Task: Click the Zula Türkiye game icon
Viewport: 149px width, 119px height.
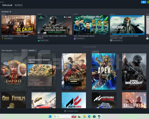Action: point(3,39)
